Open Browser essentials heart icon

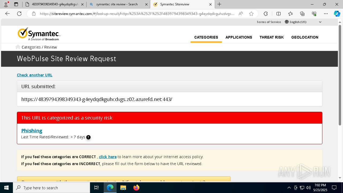(x=314, y=14)
